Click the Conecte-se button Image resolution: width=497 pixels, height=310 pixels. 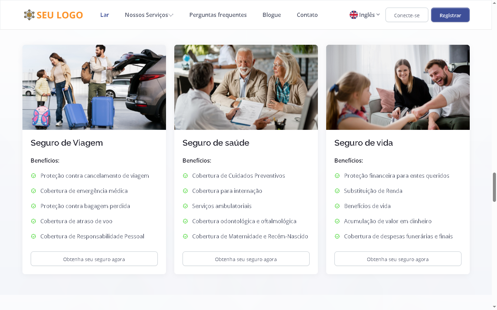click(407, 15)
